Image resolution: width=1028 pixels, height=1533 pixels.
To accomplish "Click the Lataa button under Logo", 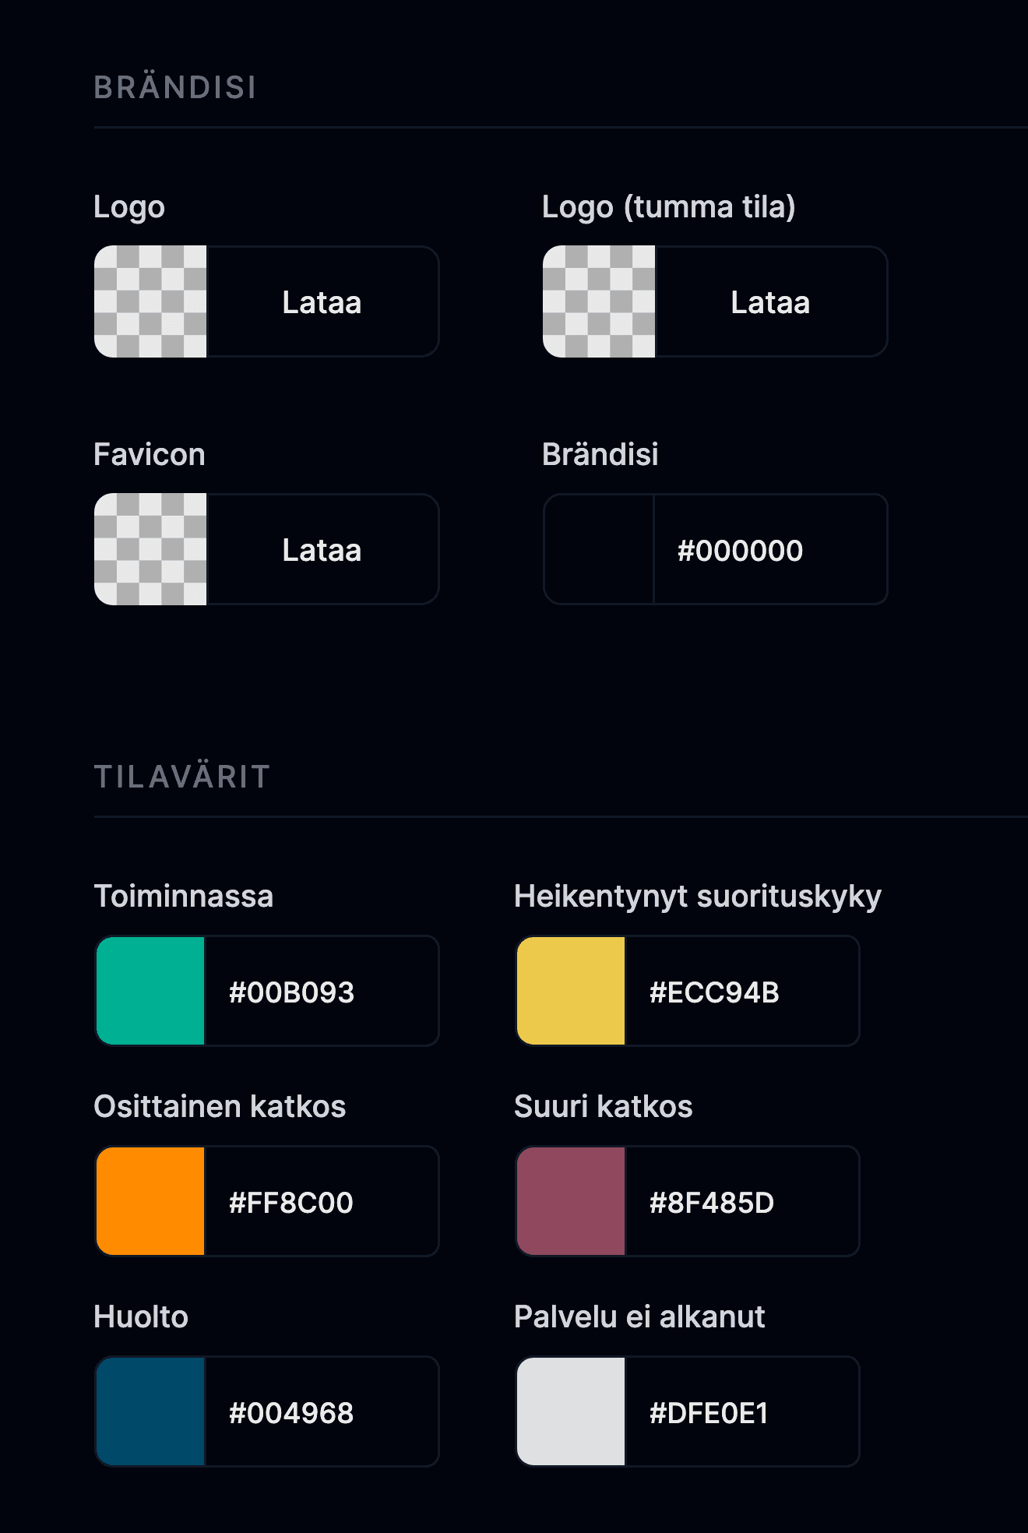I will click(x=322, y=301).
